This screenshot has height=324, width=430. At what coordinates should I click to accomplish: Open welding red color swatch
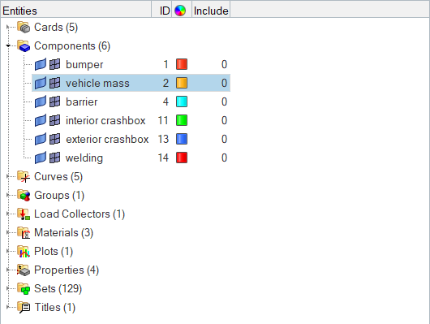pos(182,158)
